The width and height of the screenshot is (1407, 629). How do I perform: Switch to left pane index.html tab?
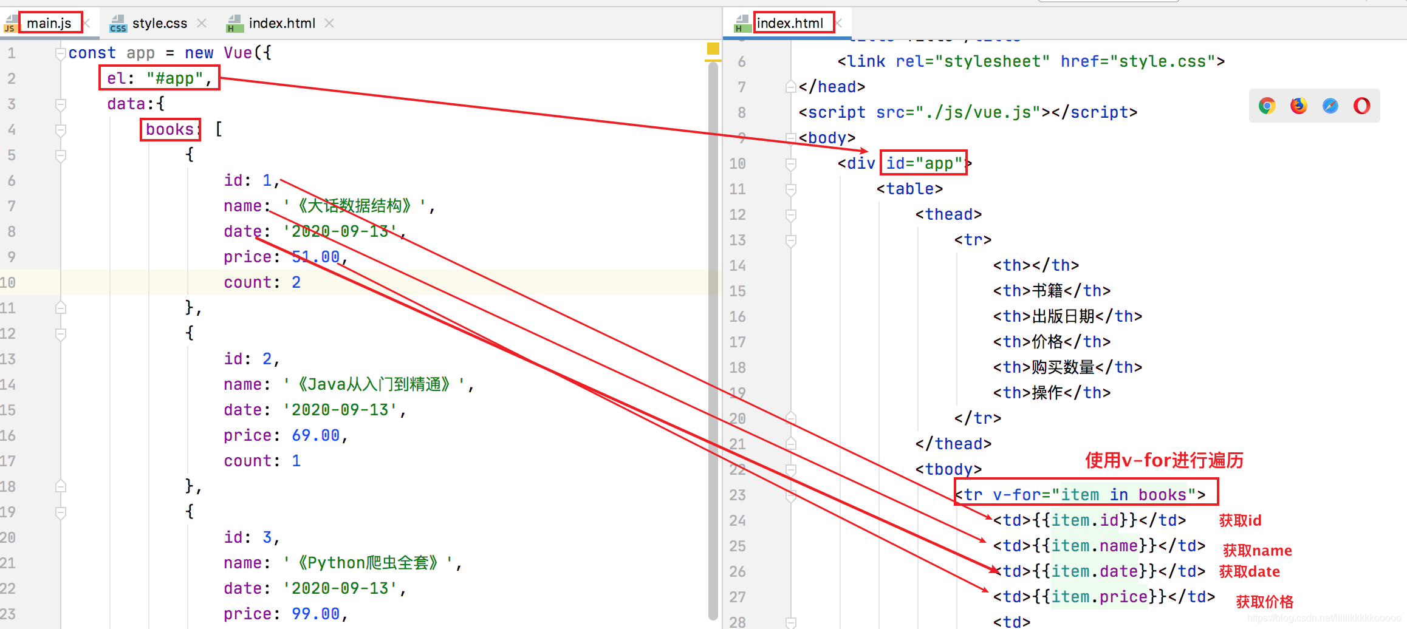pos(282,23)
